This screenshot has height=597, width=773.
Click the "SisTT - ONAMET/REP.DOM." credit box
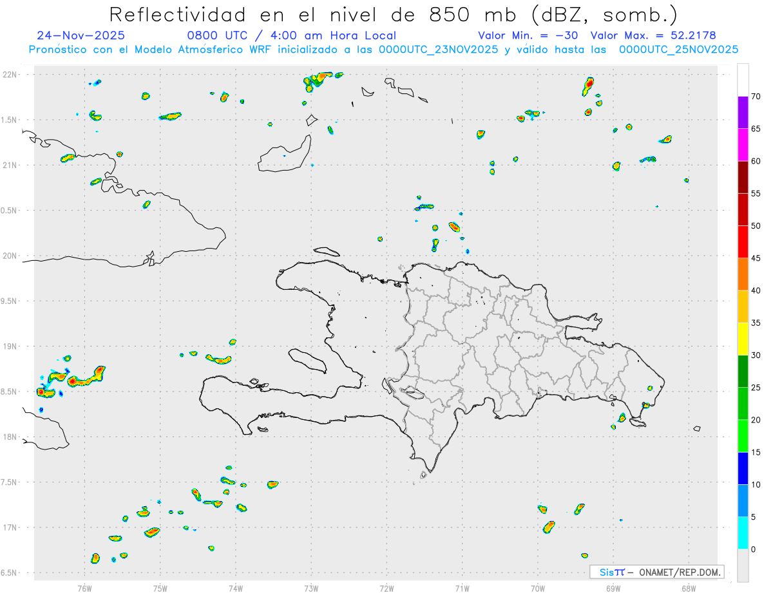click(657, 572)
